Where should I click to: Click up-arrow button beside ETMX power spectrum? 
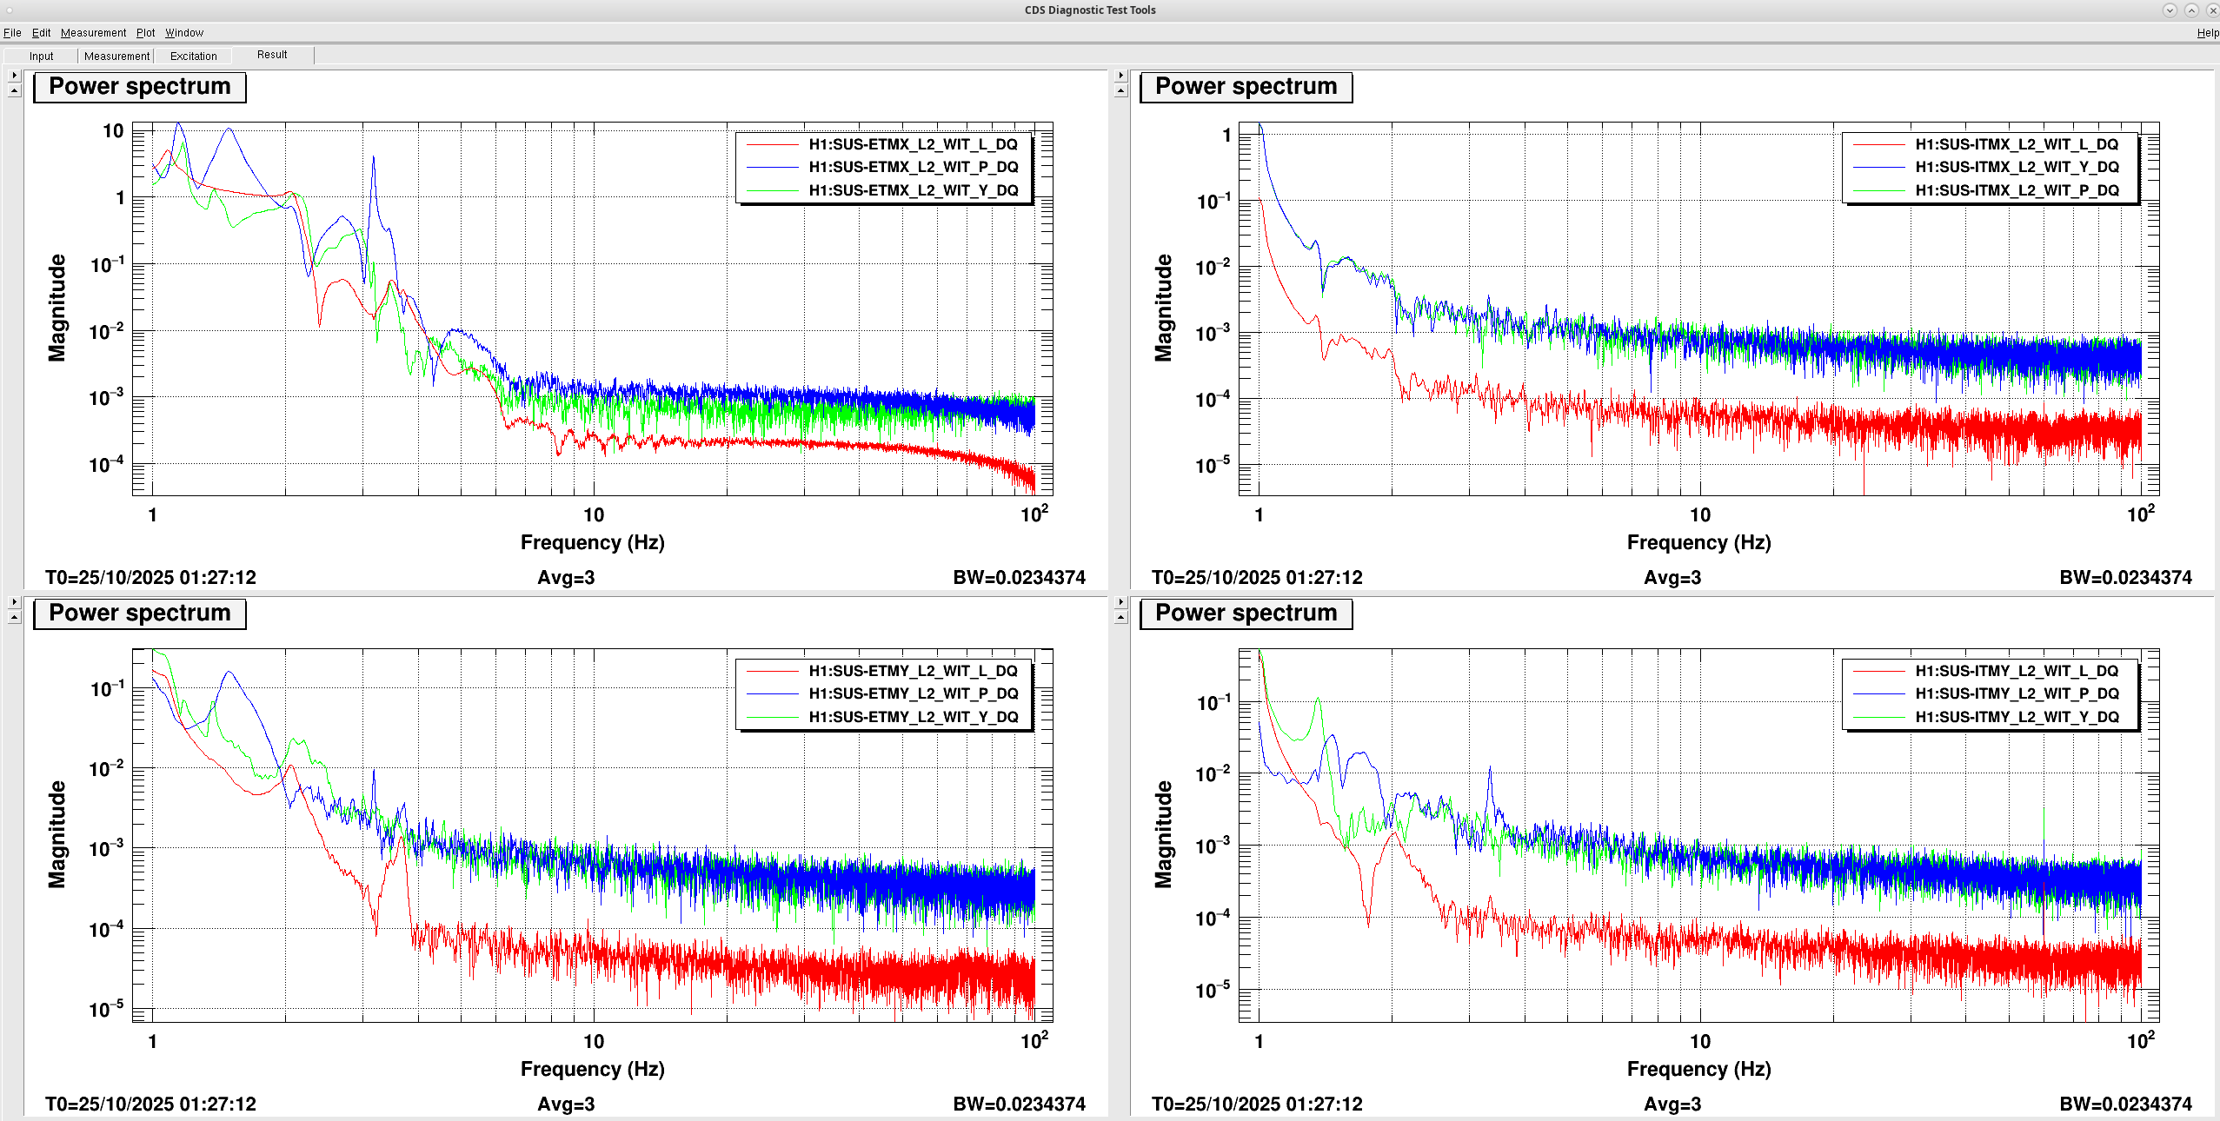click(14, 90)
